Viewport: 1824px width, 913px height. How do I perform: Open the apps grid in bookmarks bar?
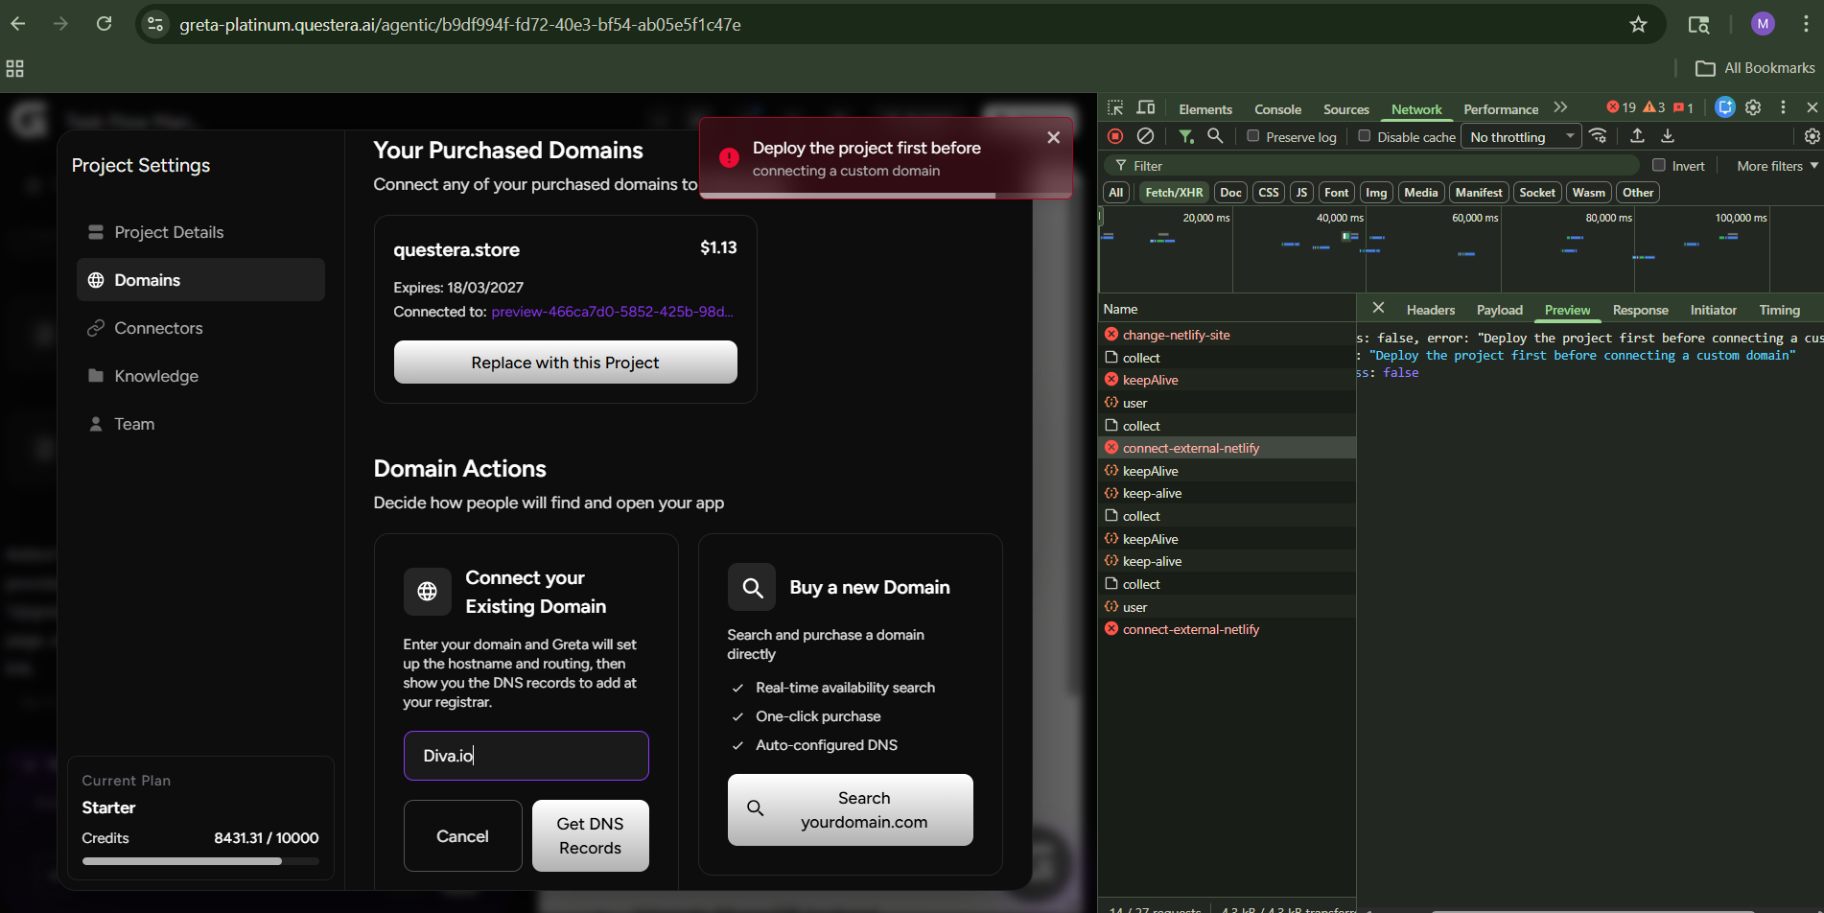click(x=15, y=68)
